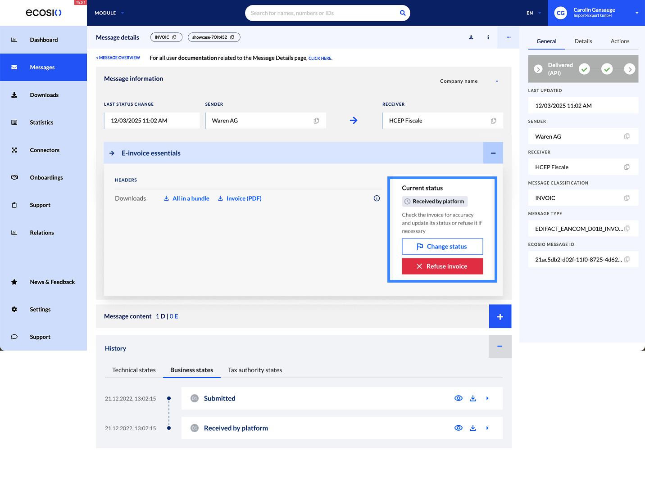Open the MODULE dropdown
The height and width of the screenshot is (482, 645).
(x=109, y=13)
